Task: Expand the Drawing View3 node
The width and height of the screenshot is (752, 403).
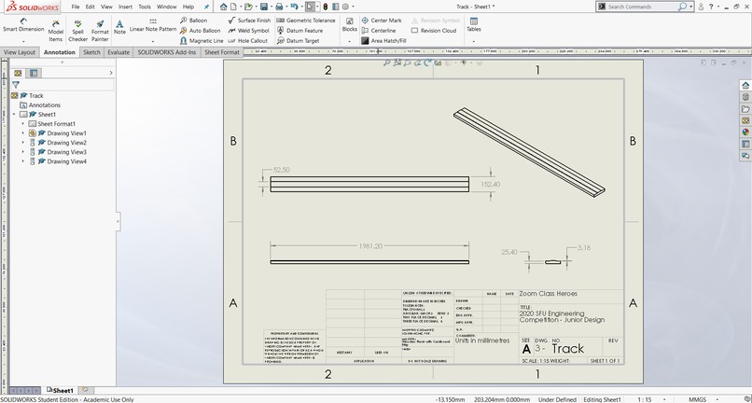Action: tap(23, 152)
